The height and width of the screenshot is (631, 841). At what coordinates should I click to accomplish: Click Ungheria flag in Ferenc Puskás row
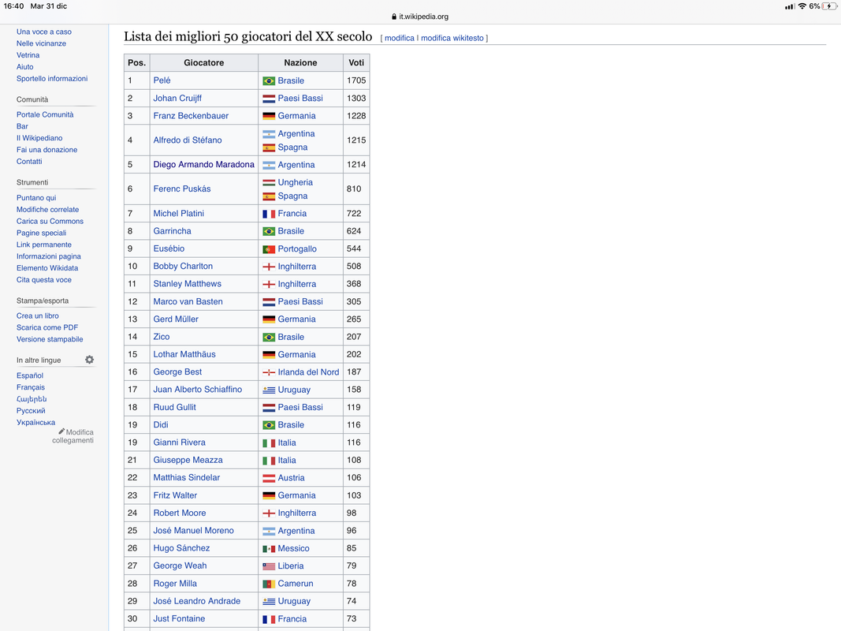(269, 182)
